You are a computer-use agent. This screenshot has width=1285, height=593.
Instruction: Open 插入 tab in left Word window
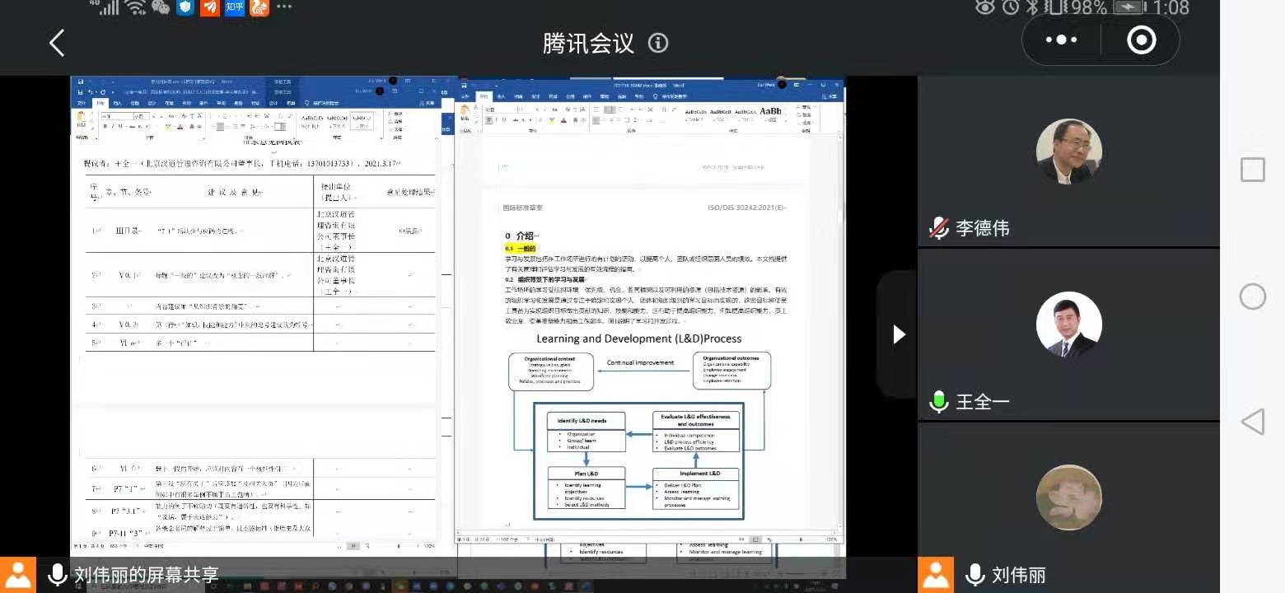pos(117,103)
